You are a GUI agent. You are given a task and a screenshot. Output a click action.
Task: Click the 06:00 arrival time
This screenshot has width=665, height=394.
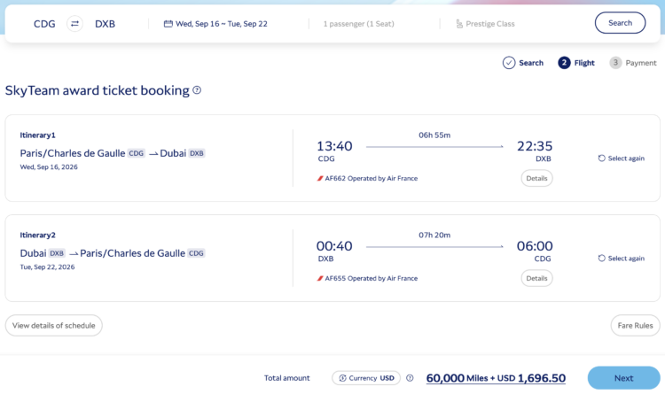click(x=535, y=246)
